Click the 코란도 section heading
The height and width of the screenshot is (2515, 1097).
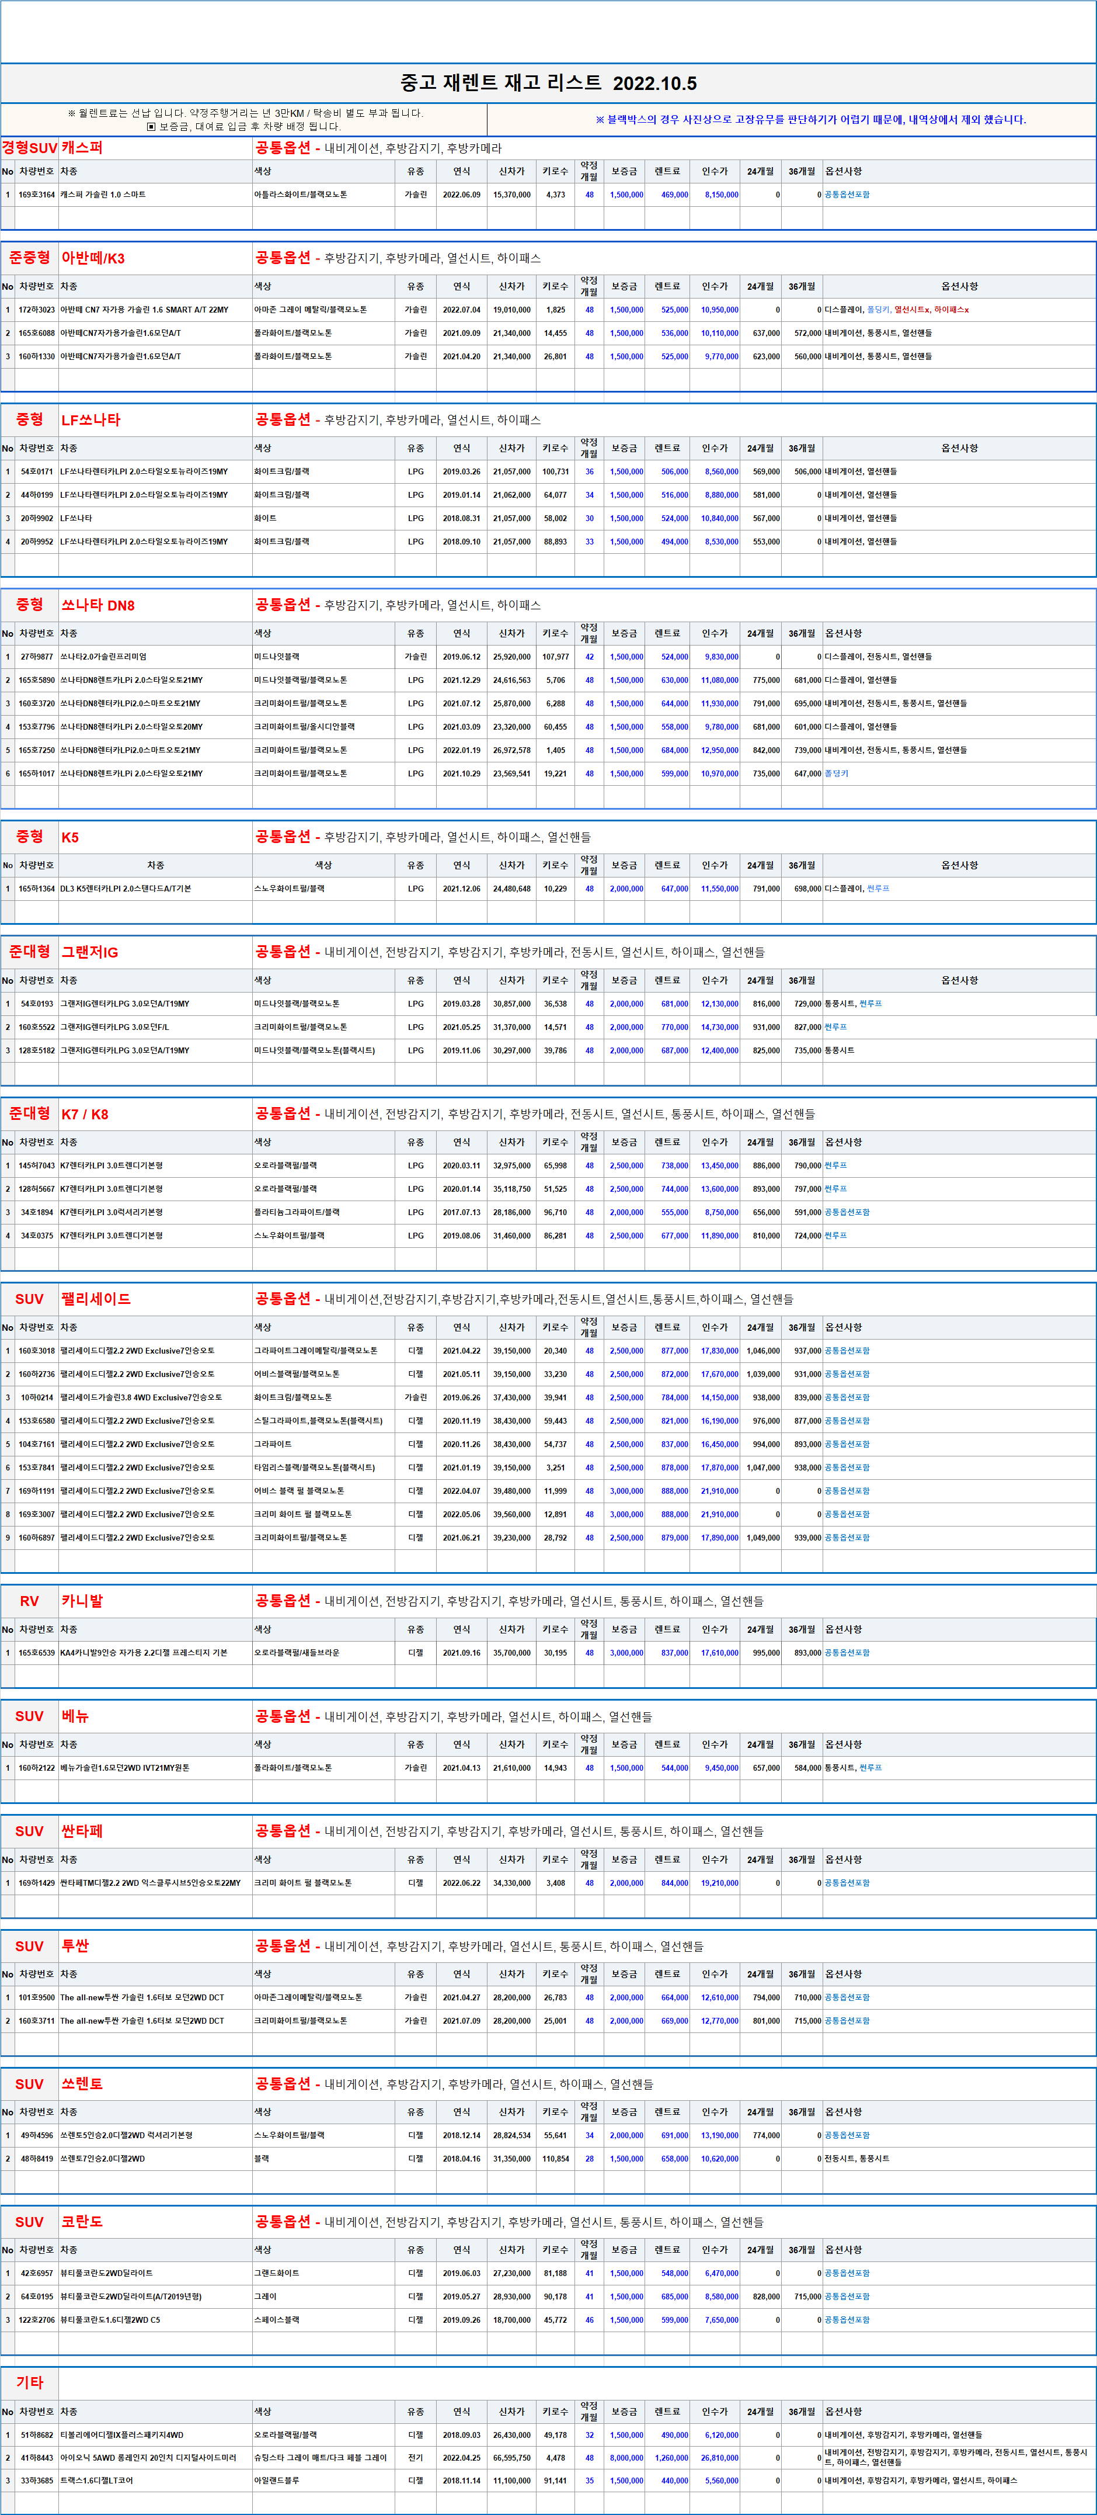click(x=82, y=2223)
